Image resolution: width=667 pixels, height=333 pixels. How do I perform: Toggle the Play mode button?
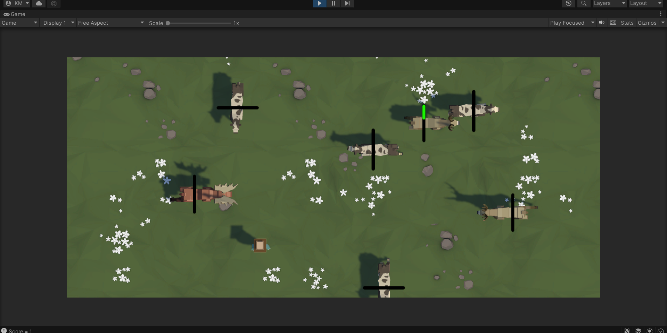point(319,3)
